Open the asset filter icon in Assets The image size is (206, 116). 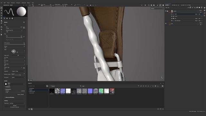click(x=47, y=86)
